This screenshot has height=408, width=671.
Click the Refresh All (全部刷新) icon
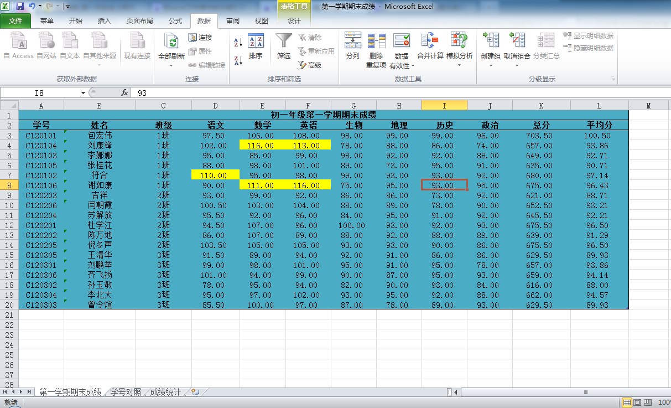[x=172, y=42]
